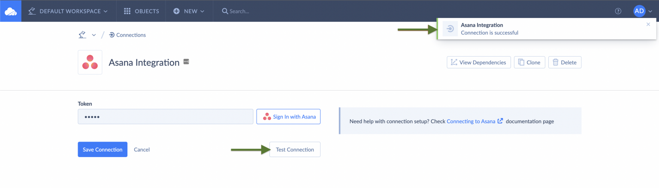This screenshot has height=188, width=659.
Task: Expand the Default Workspace dropdown
Action: (x=68, y=11)
